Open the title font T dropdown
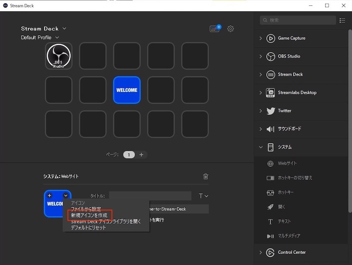This screenshot has height=265, width=352. [204, 196]
